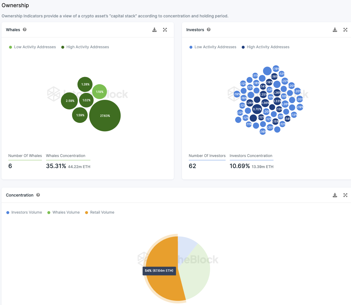
Task: Select the 0.70% investor bubble
Action: (x=257, y=109)
